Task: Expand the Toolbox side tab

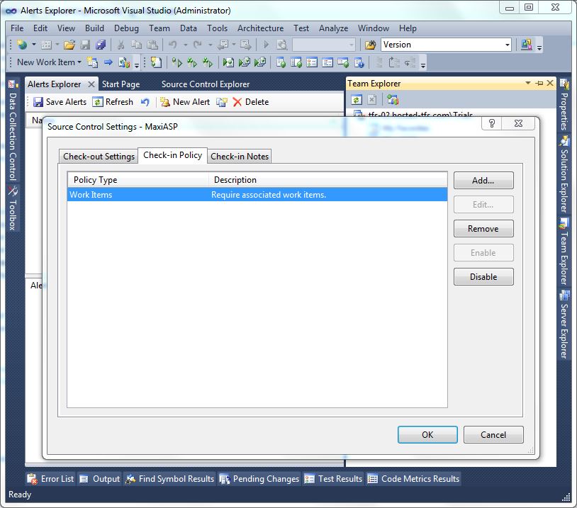Action: point(13,208)
